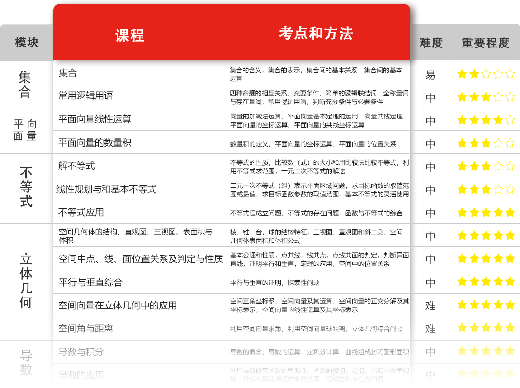Click the 数量积的定义 topics description
Viewport: 520px width, 388px height.
[x=313, y=144]
